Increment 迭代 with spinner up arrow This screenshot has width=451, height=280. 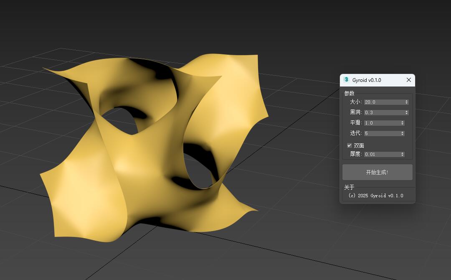[403, 132]
